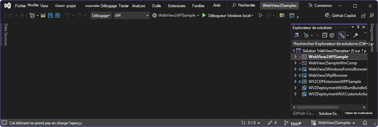The height and width of the screenshot is (127, 378).
Task: Click the Open File folder icon
Action: coord(43,16)
